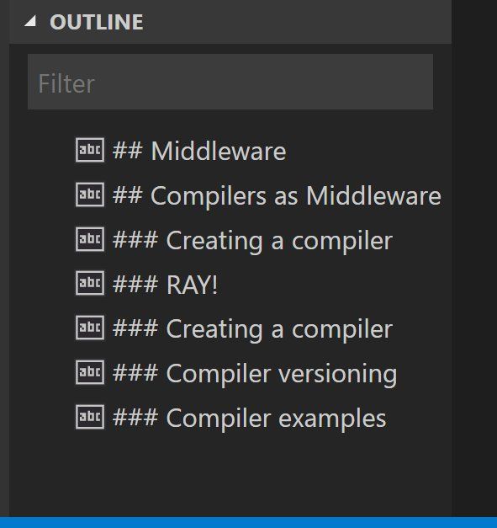497x528 pixels.
Task: Collapse the OUTLINE section using its triangle
Action: [30, 22]
